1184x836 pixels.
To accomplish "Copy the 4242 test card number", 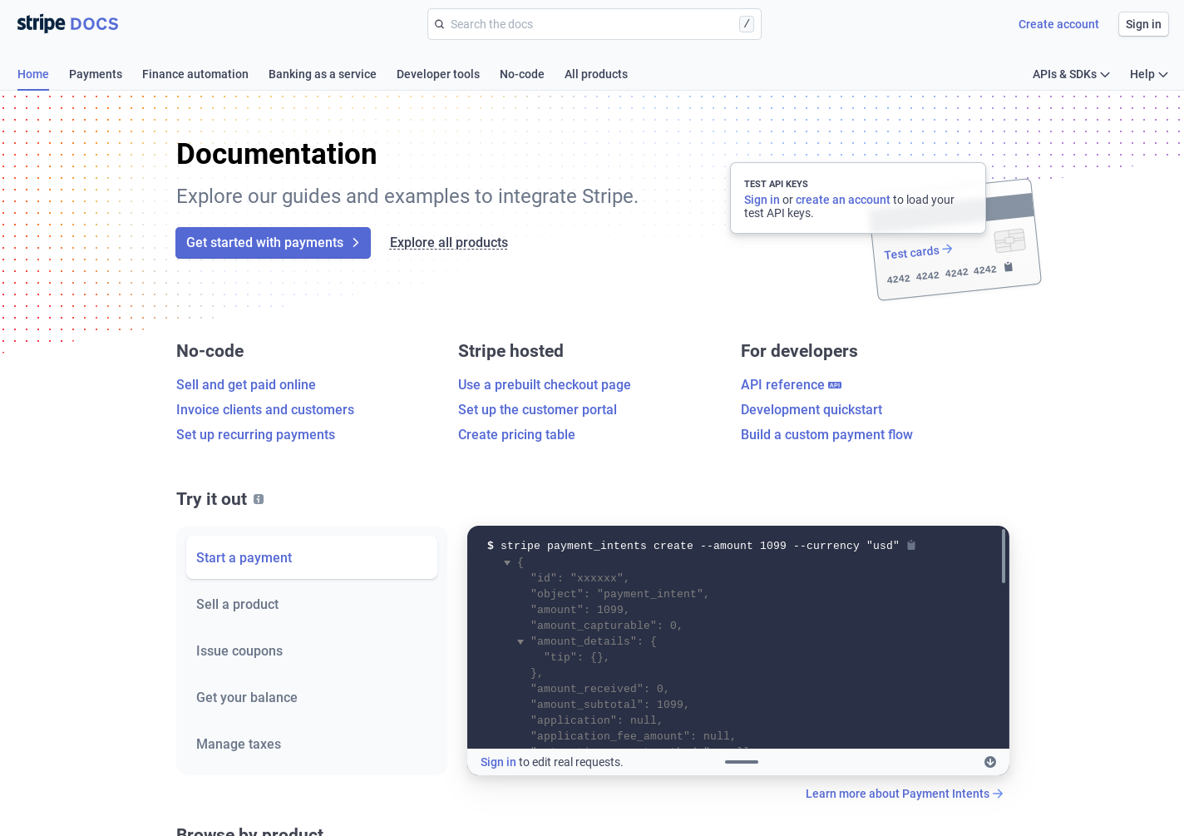I will tap(1009, 266).
